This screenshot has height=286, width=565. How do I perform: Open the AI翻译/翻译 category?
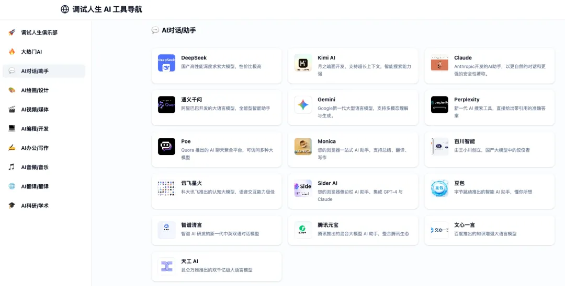coord(44,186)
